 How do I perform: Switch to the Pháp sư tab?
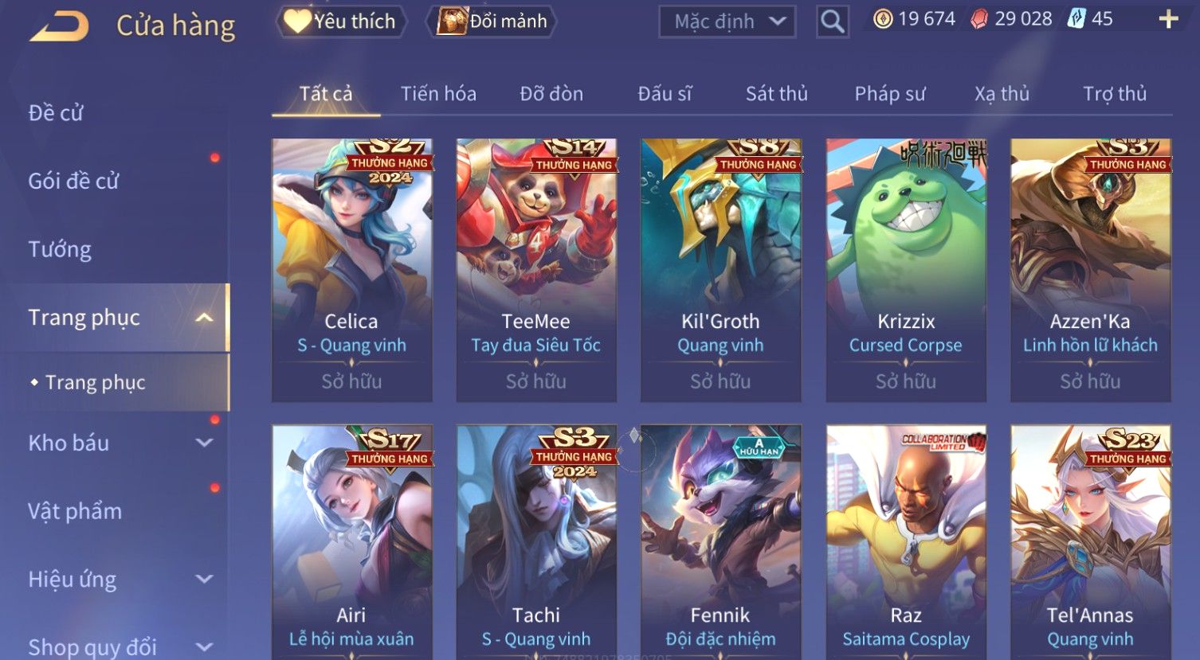890,94
